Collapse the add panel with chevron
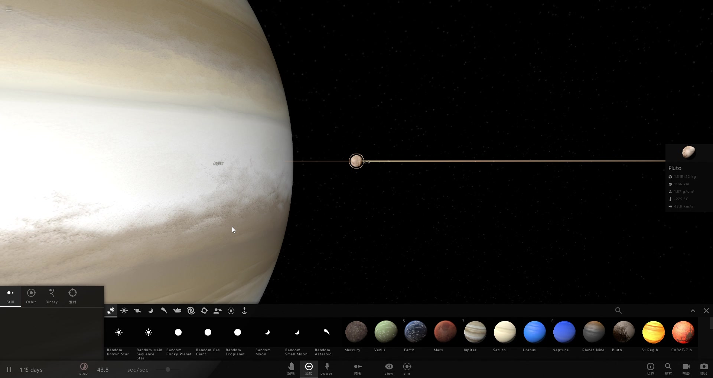713x378 pixels. tap(693, 311)
